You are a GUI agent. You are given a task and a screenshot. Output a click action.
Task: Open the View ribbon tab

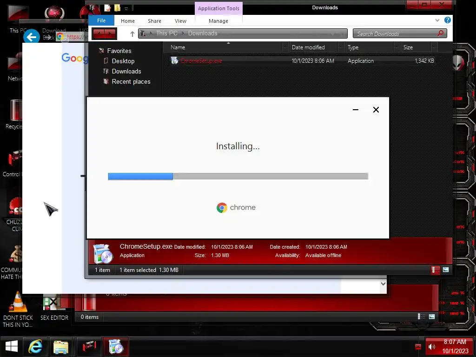[x=180, y=21]
